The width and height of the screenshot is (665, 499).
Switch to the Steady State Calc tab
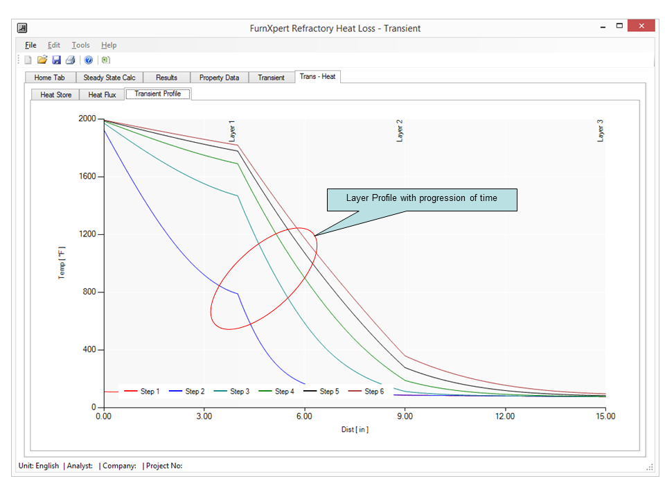[109, 77]
